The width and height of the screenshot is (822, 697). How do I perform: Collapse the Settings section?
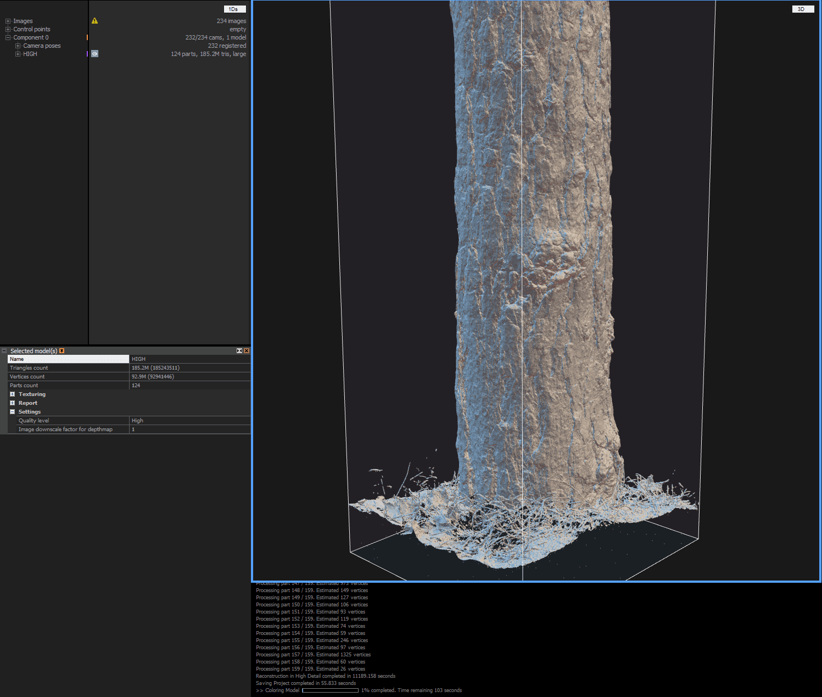pos(12,412)
